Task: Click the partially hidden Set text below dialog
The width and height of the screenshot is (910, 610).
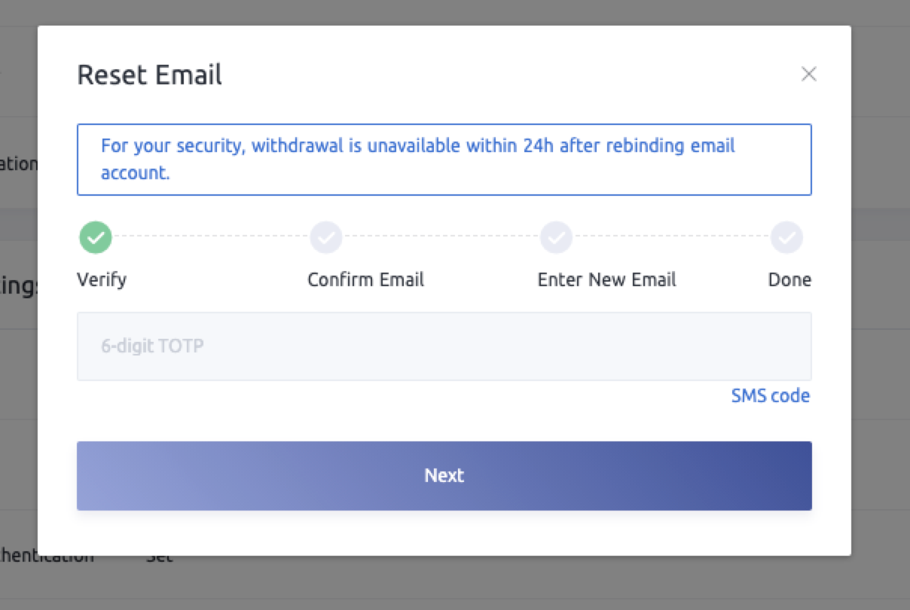Action: tap(159, 559)
